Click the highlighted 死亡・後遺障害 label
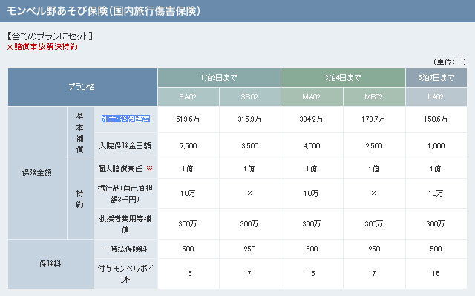 point(125,119)
